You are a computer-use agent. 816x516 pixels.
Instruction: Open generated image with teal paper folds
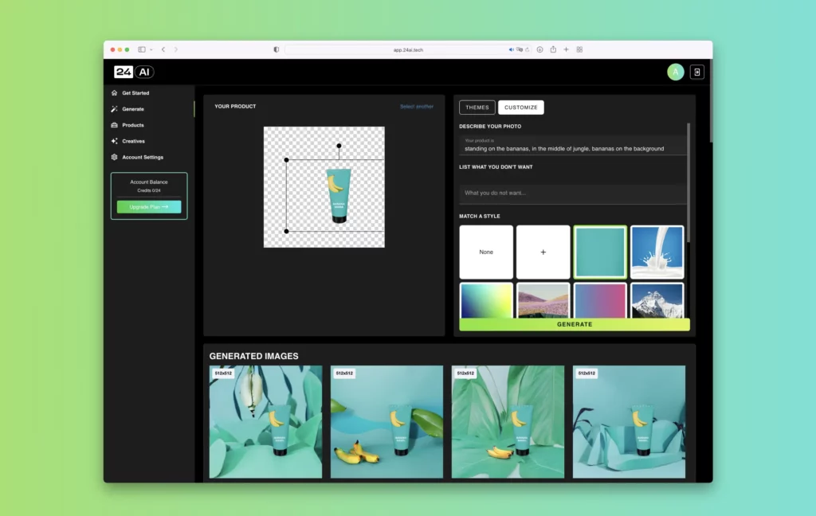630,422
